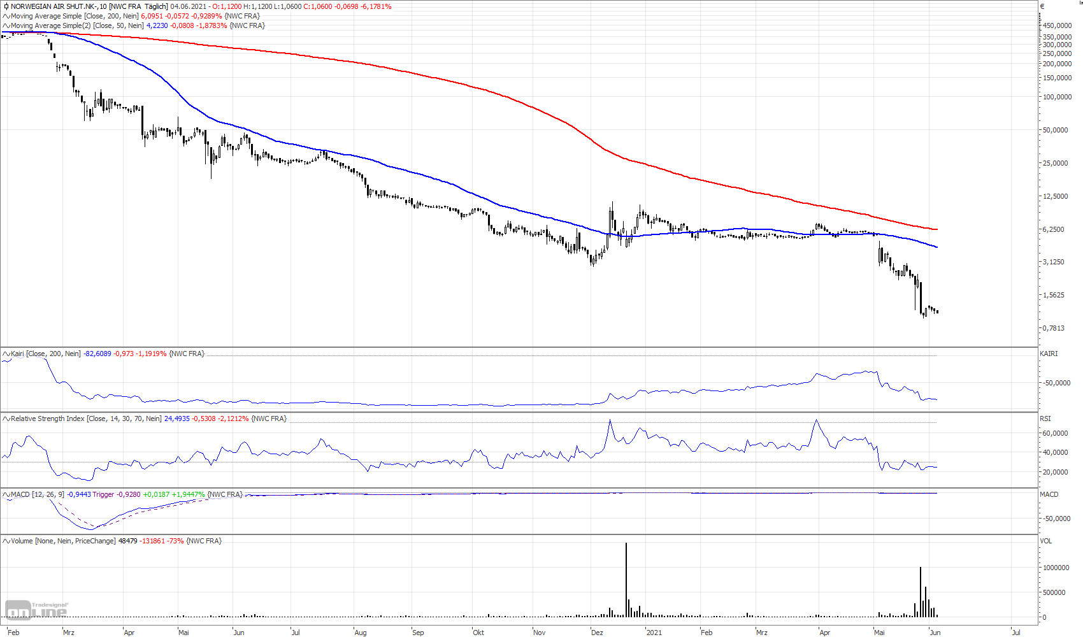The height and width of the screenshot is (637, 1083).
Task: Select the Volume [None, Nein, PriceChange] legend
Action: (63, 541)
